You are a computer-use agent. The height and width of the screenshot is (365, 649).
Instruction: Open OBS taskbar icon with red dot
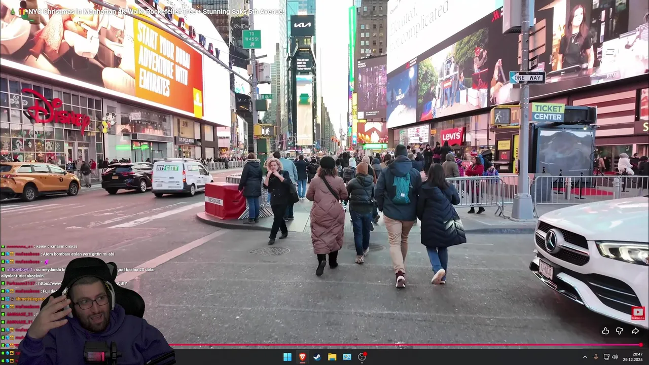pos(362,357)
